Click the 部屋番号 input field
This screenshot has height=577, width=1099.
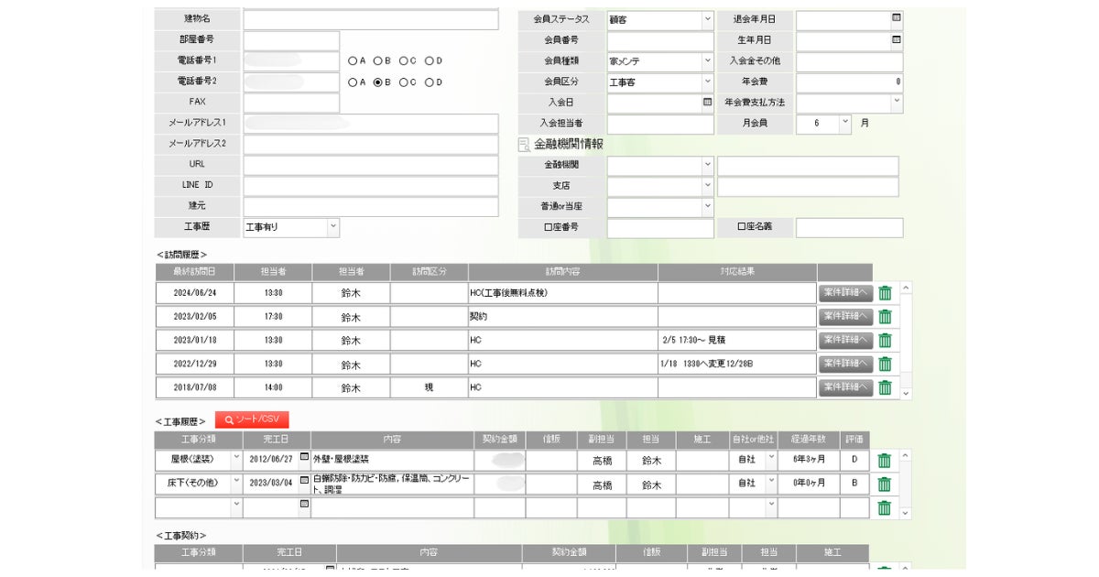291,40
